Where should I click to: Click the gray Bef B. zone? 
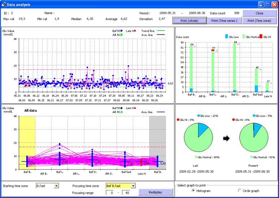pyautogui.click(x=157, y=143)
